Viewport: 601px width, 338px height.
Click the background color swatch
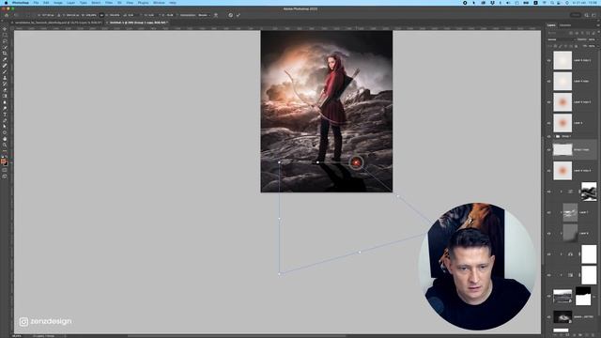pos(6,163)
